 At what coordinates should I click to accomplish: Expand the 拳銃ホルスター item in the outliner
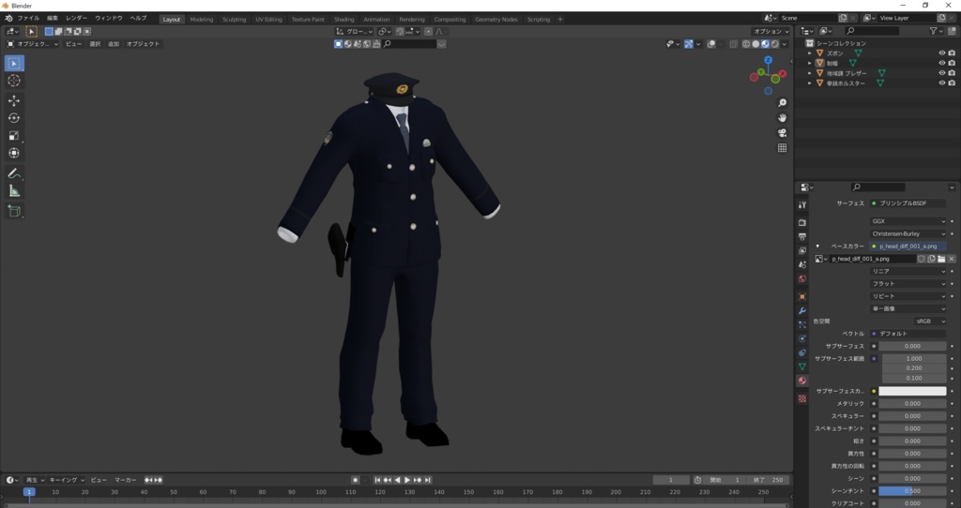click(x=810, y=83)
